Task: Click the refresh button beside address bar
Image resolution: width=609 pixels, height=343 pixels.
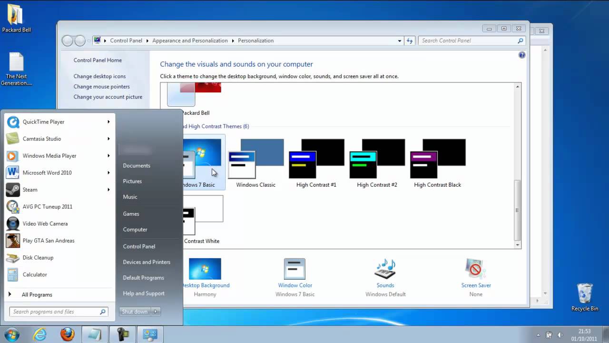Action: (x=410, y=40)
